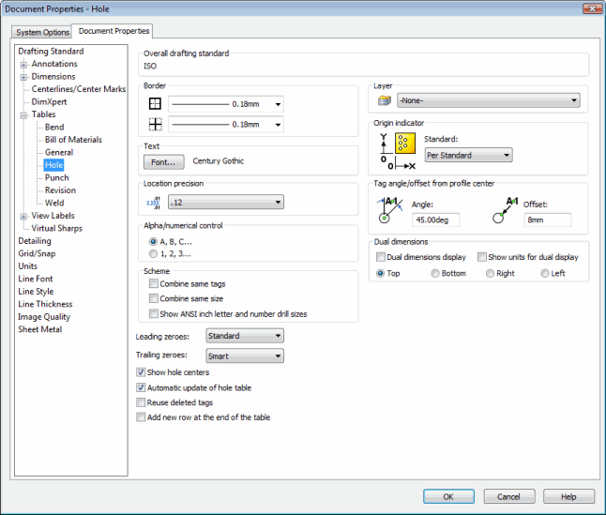606x515 pixels.
Task: Expand the View Labels tree node
Action: pyautogui.click(x=23, y=217)
